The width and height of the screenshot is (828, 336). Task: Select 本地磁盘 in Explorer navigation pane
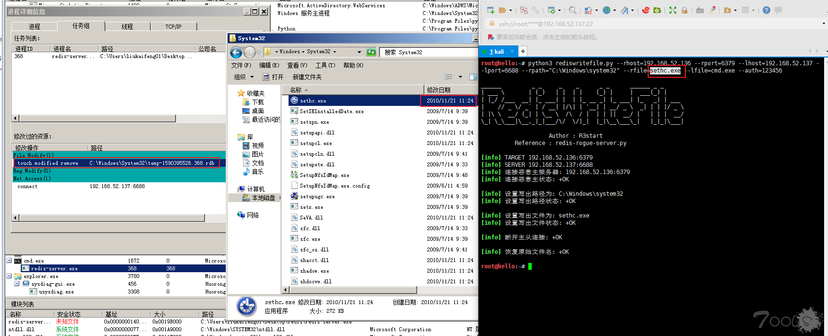click(259, 198)
